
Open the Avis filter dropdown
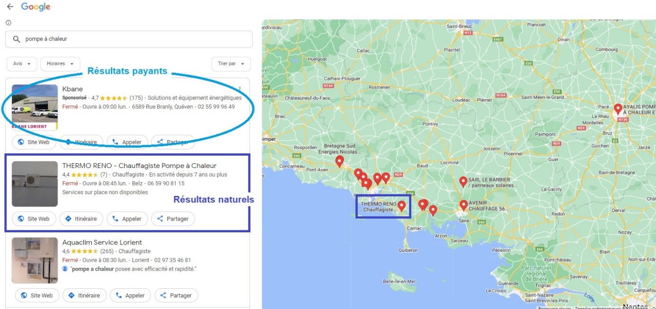coord(22,64)
